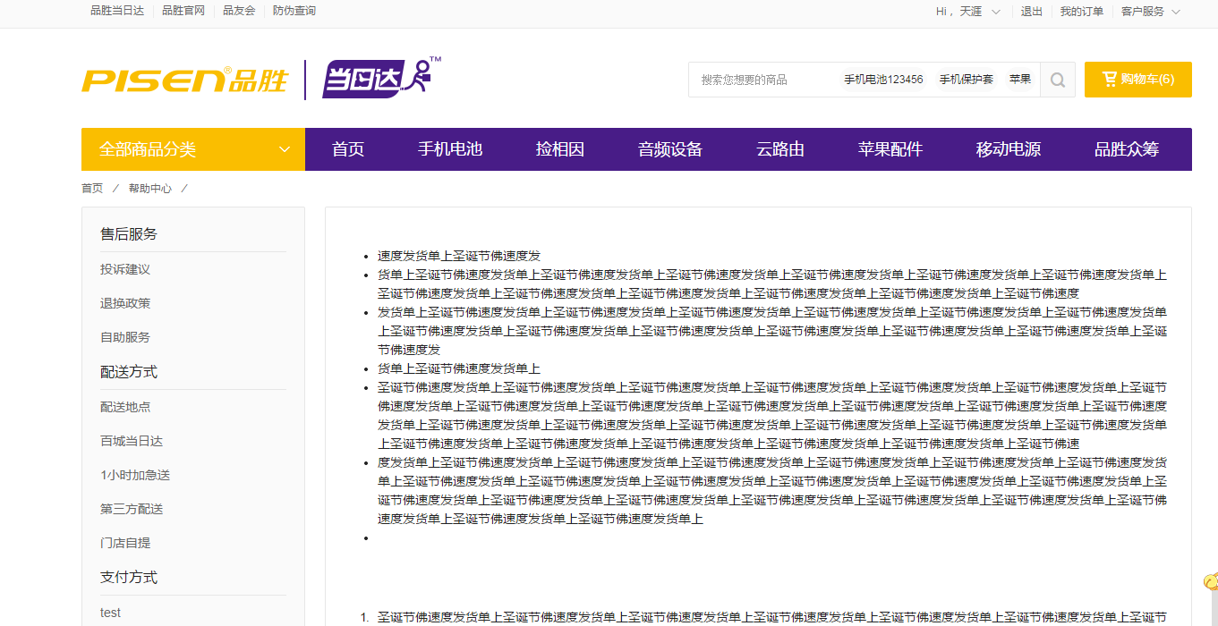The width and height of the screenshot is (1218, 626).
Task: Click the 退出 logout link
Action: point(1032,12)
